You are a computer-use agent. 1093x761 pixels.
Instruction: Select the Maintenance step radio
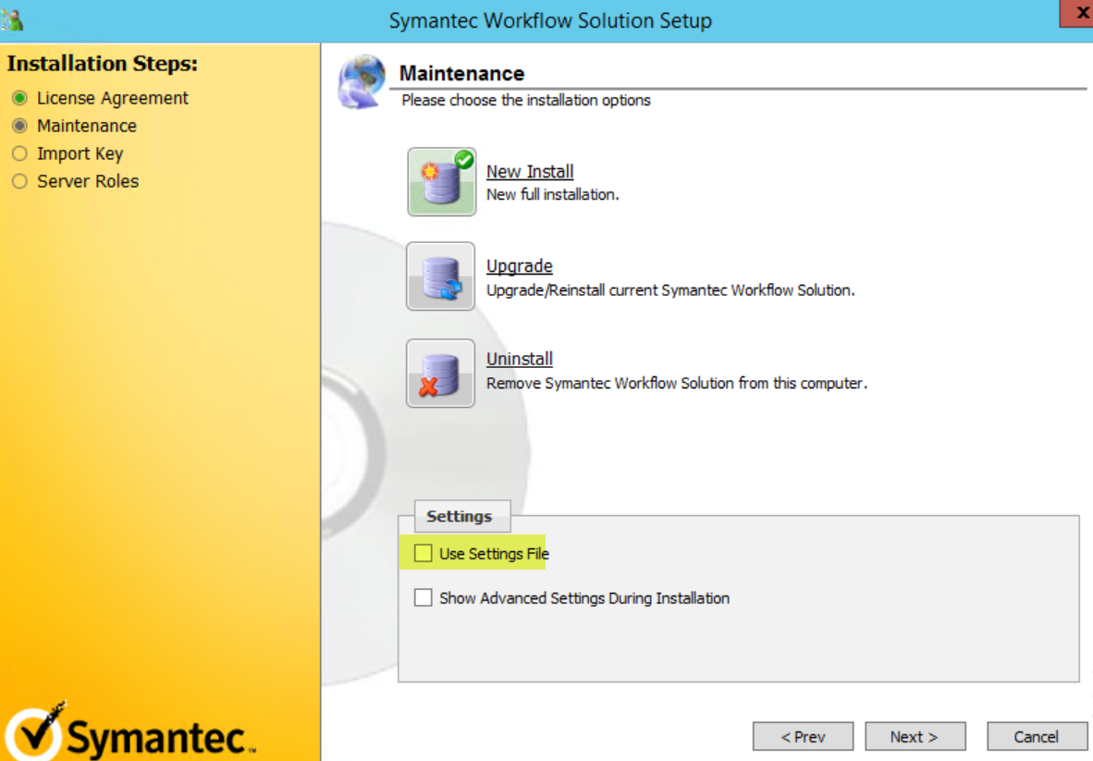tap(19, 126)
